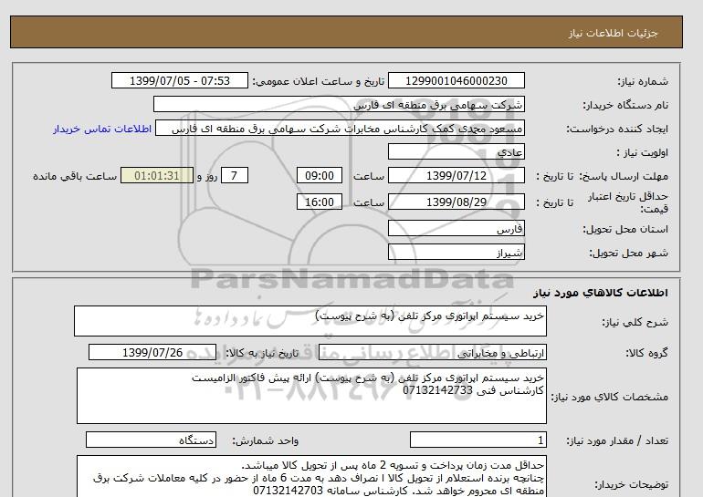Click the buyer name field شرکت سهامی برق منطقه ای فارس
This screenshot has height=497, width=703.
tap(339, 105)
